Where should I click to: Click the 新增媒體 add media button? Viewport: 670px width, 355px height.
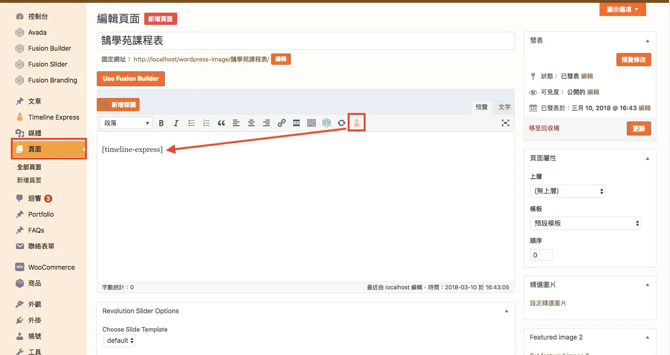pyautogui.click(x=118, y=105)
